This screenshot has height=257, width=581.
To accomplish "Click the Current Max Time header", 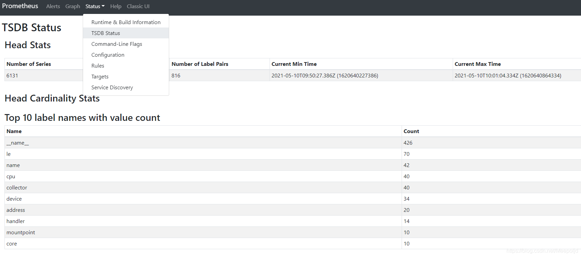I will [478, 64].
